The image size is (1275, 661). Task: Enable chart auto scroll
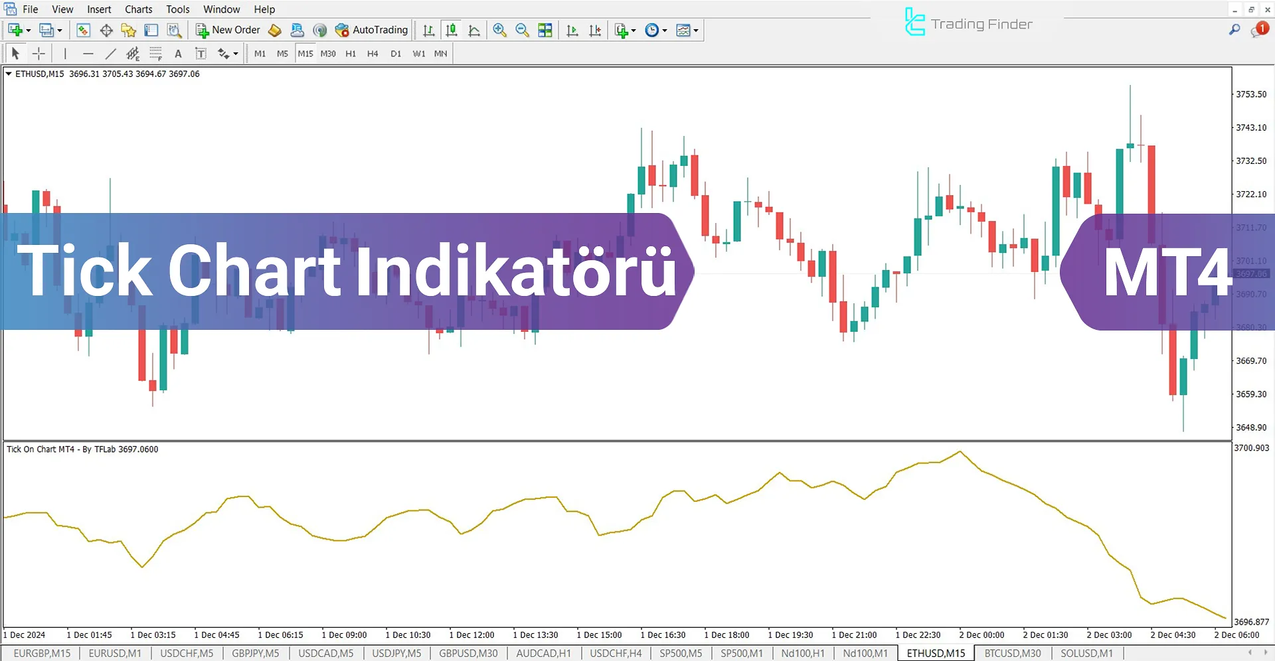[572, 30]
